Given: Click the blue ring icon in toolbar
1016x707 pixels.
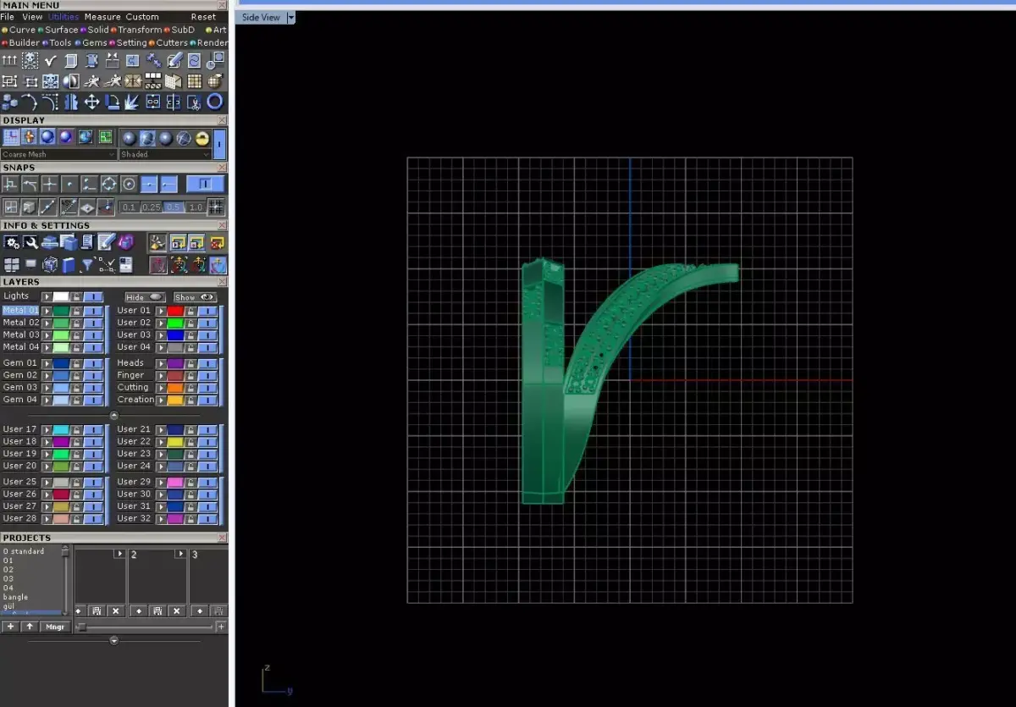Looking at the screenshot, I should [215, 102].
